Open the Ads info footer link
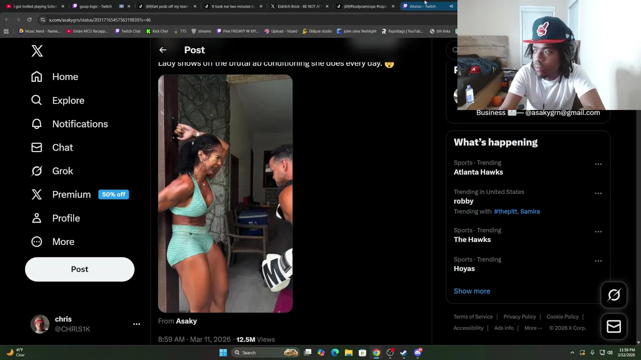The image size is (641, 360). pos(504,328)
